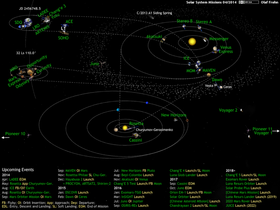The width and height of the screenshot is (280, 210).
Task: Select the Pioneer 10 probe icon
Action: (29, 135)
